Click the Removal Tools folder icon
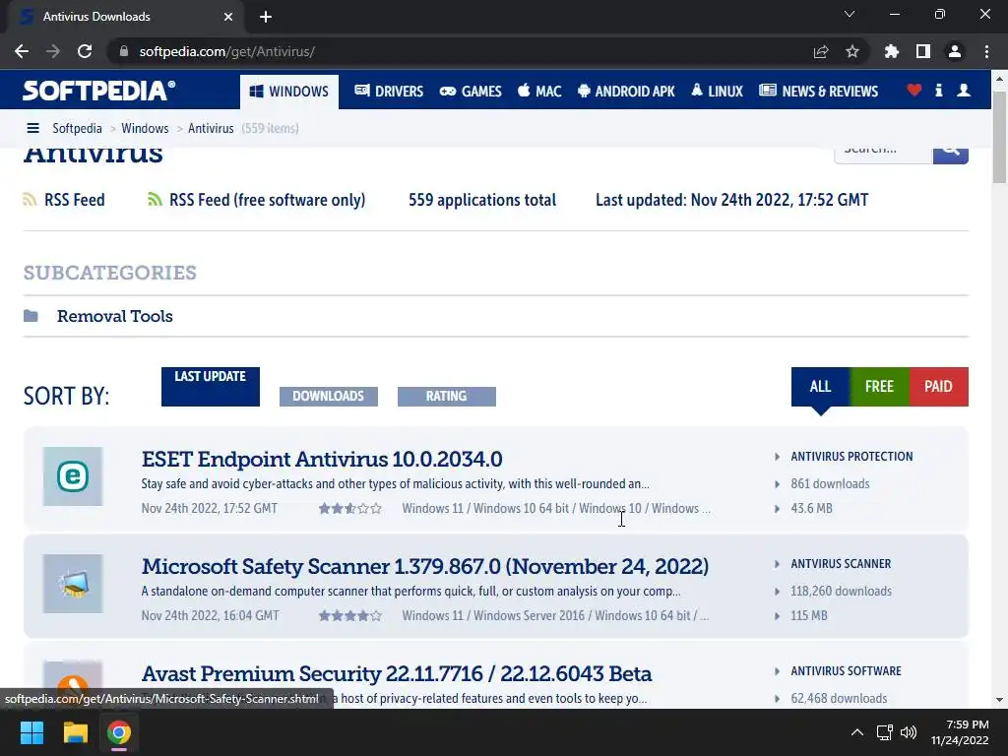1008x756 pixels. (31, 316)
